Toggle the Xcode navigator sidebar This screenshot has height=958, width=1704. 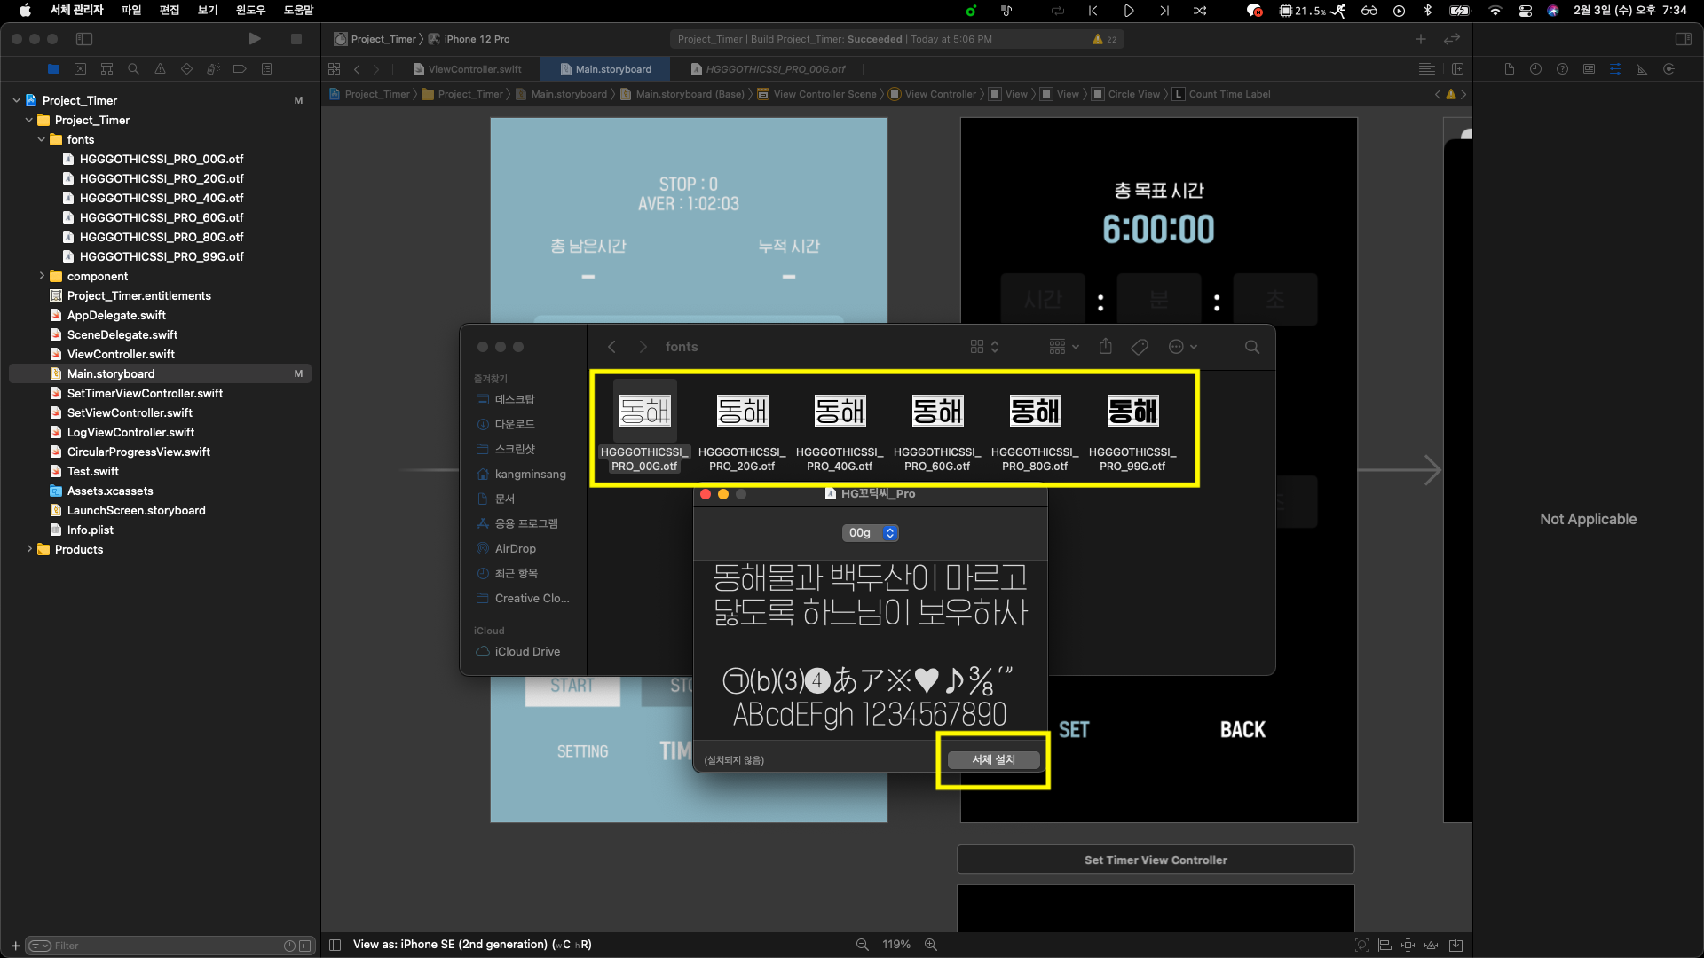[x=84, y=39]
